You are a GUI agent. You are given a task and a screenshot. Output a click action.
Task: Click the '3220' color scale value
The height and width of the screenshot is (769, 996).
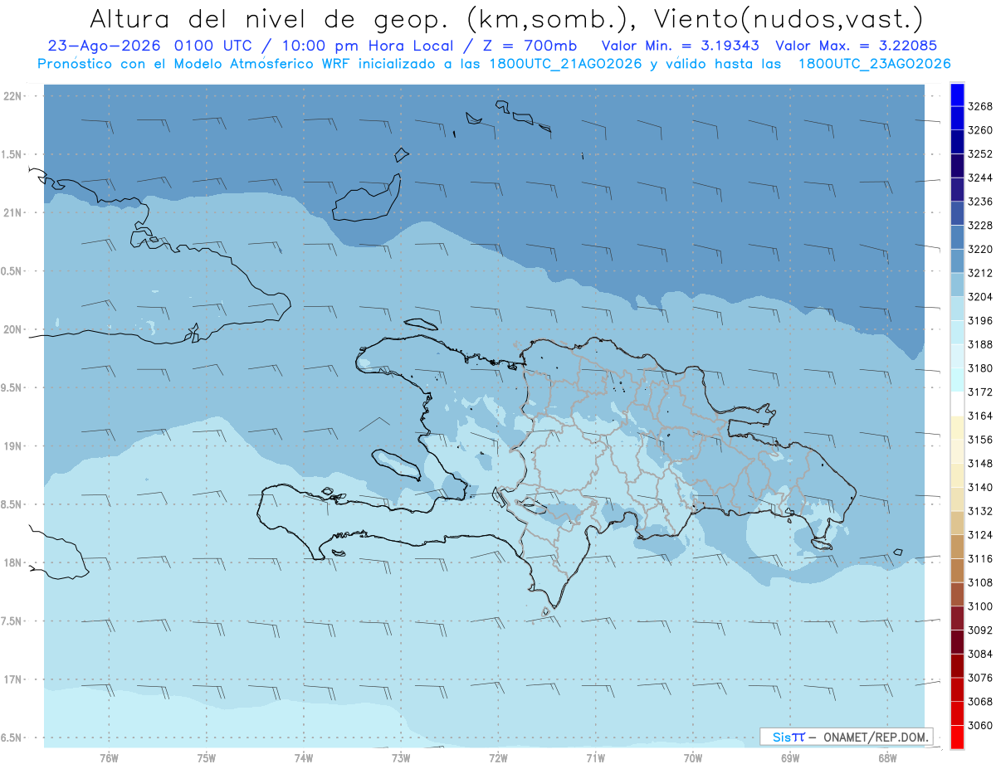(x=980, y=249)
